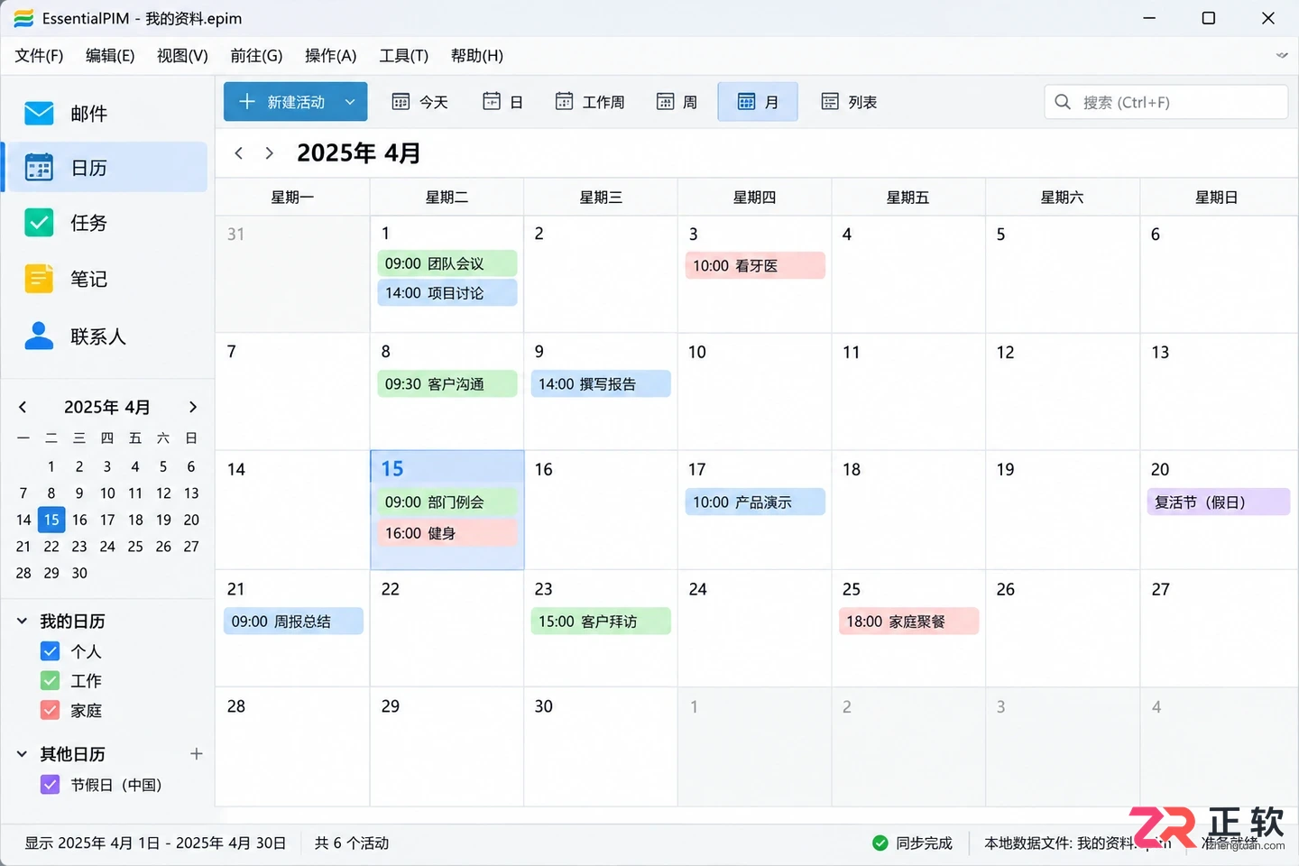This screenshot has width=1299, height=866.
Task: Click the mini calendar previous month arrow
Action: tap(23, 407)
